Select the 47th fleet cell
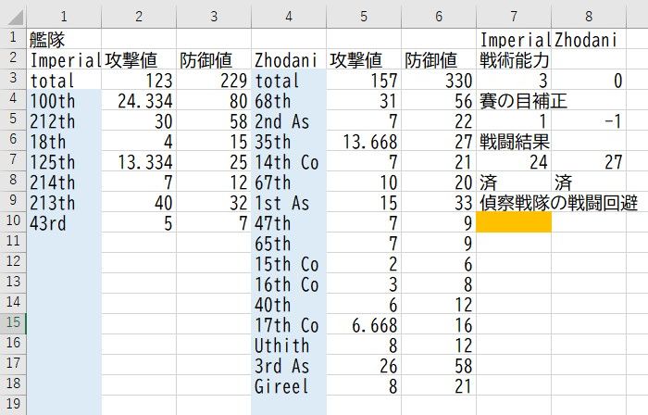The image size is (648, 415). (x=289, y=222)
